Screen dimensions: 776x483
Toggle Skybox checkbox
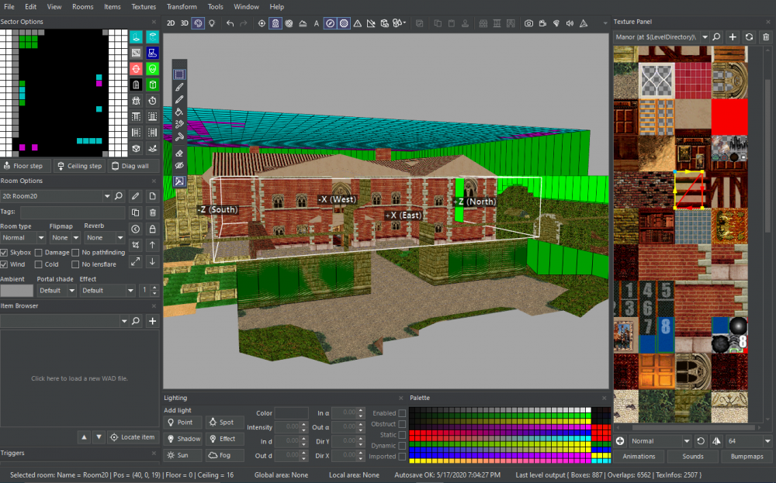pos(4,252)
